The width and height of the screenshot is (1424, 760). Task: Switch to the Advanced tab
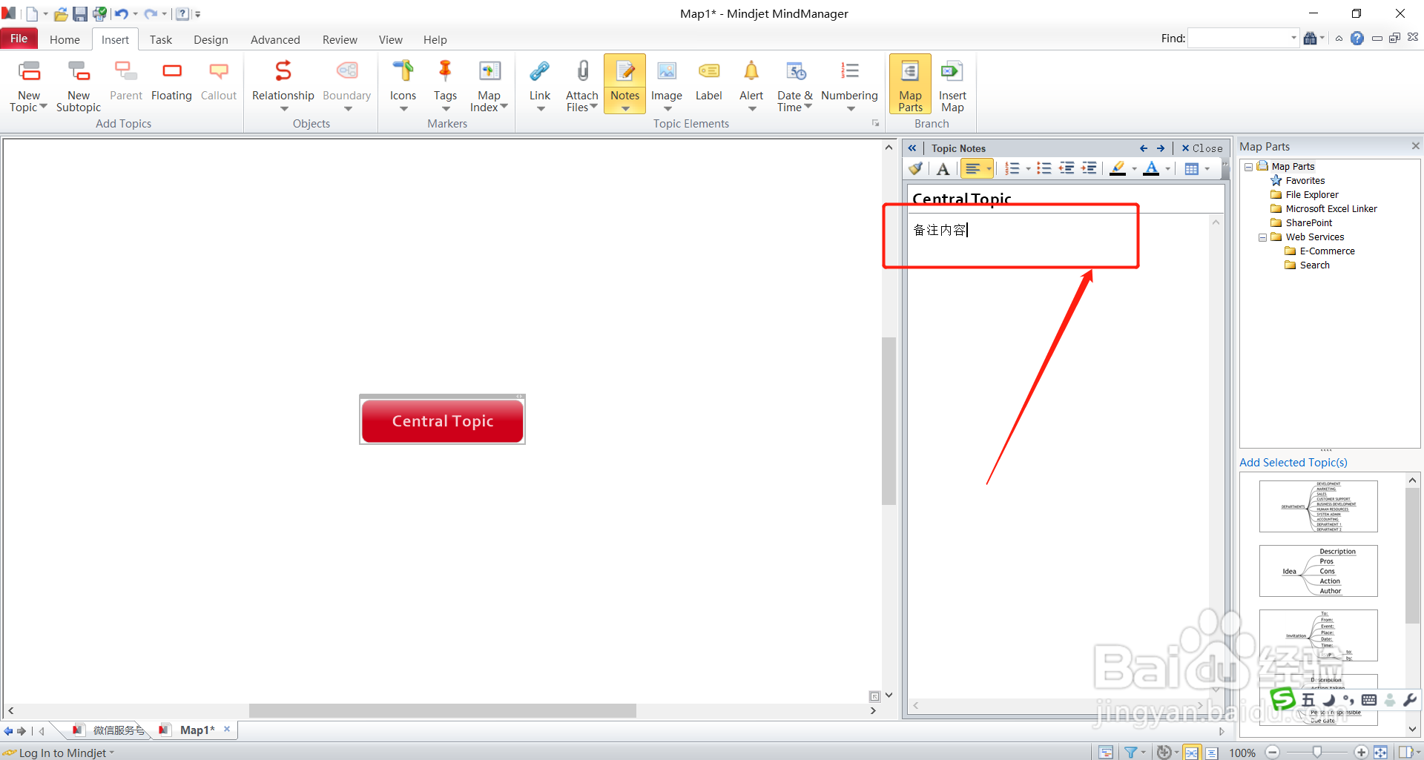275,40
